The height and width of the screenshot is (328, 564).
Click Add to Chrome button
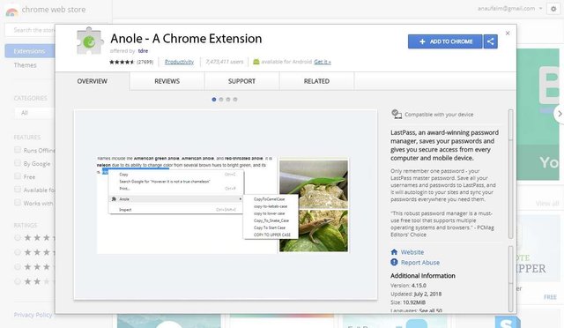click(x=445, y=41)
